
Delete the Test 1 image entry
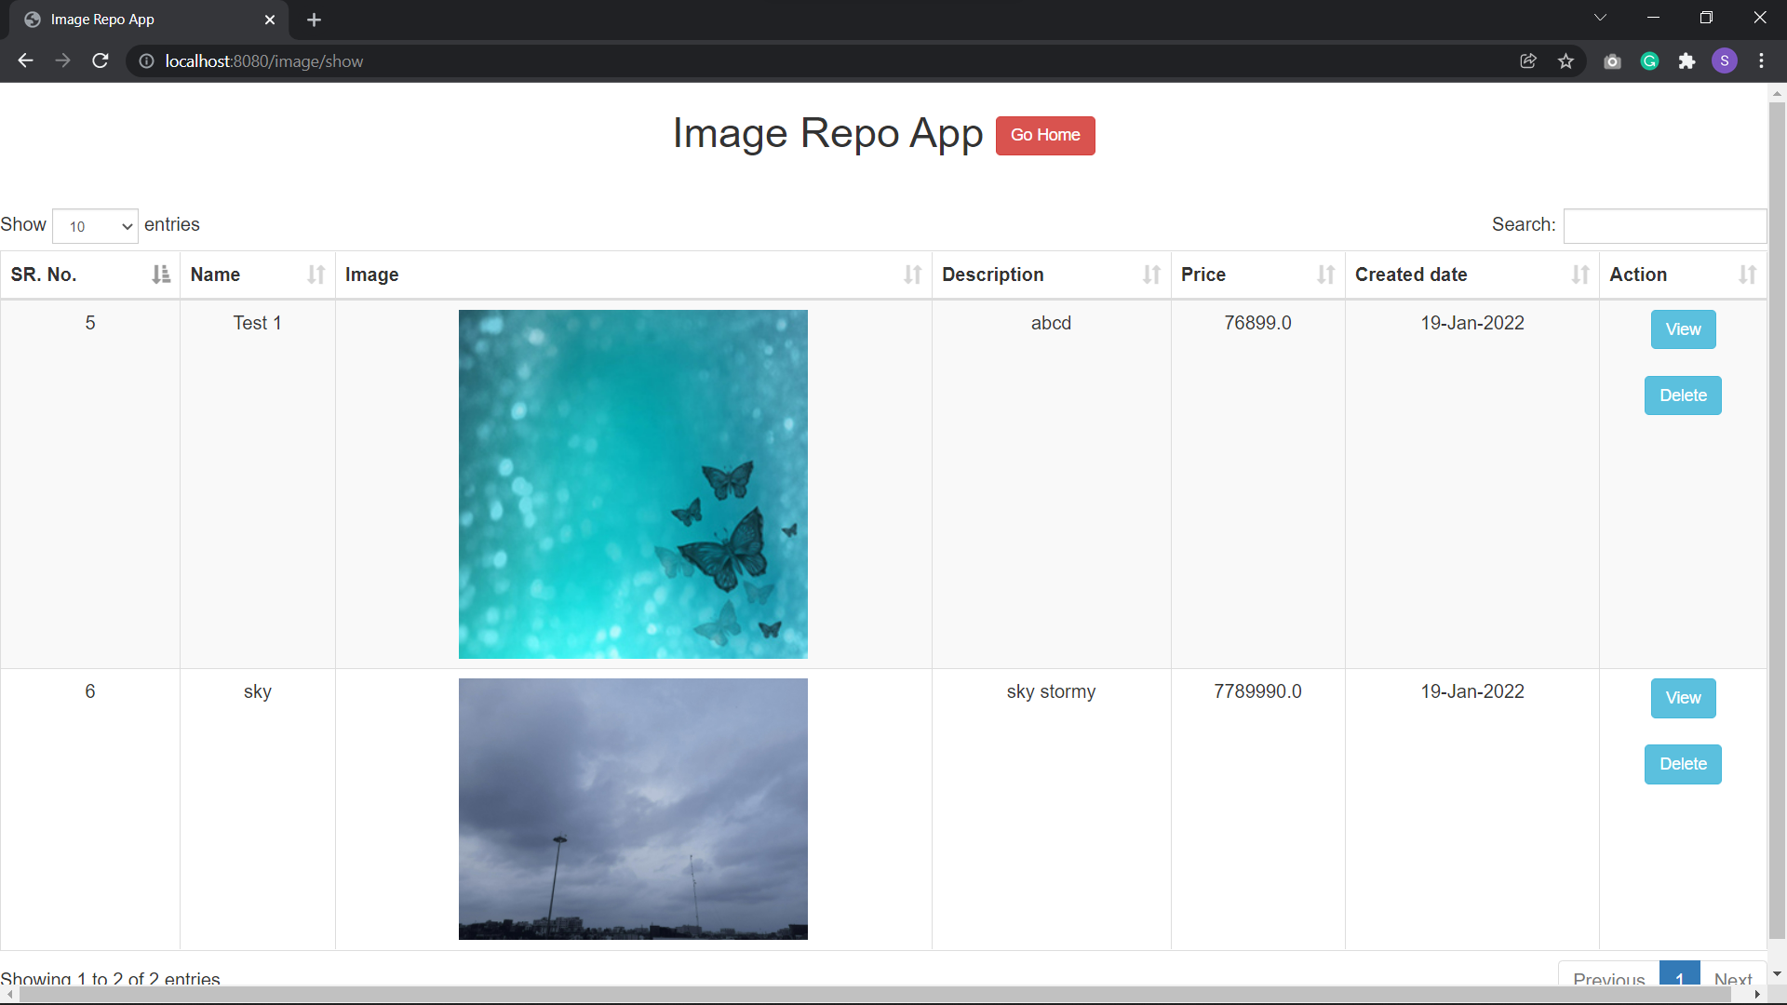[1683, 395]
